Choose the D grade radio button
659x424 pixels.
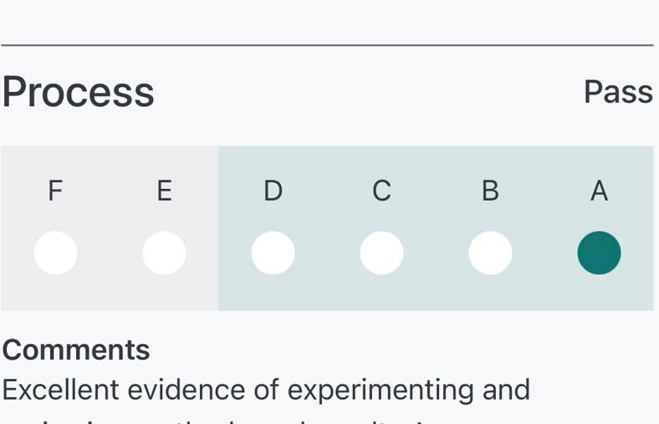[x=273, y=253]
